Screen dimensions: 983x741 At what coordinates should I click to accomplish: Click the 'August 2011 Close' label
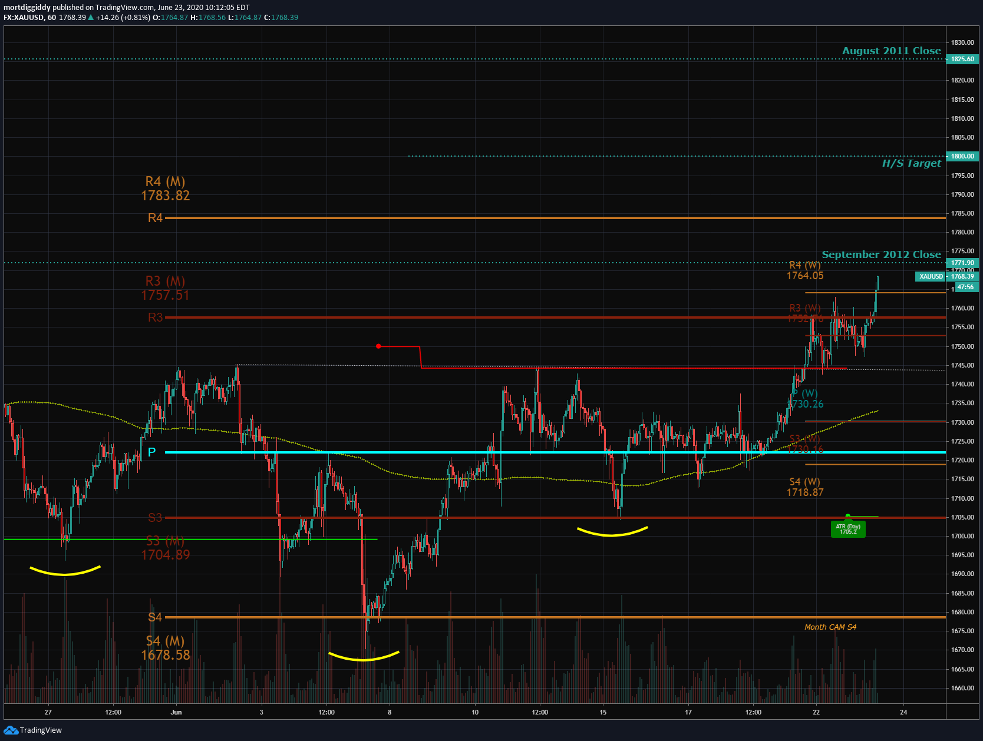coord(891,51)
